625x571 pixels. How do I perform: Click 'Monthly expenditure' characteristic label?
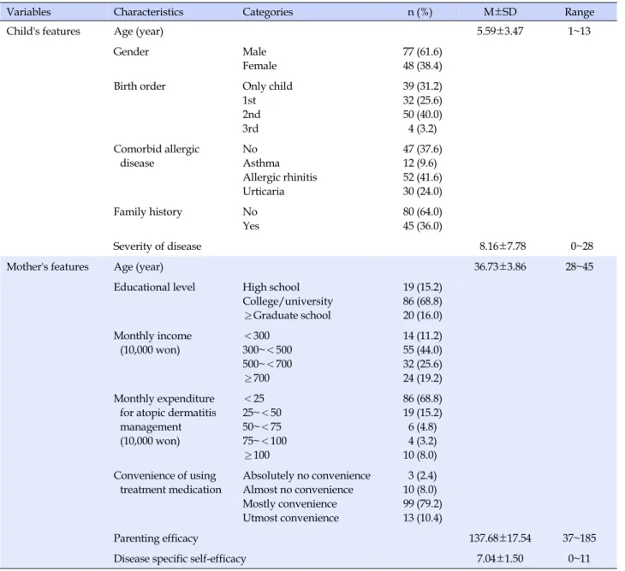[164, 399]
